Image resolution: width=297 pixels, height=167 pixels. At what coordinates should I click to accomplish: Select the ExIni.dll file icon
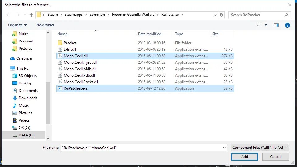(x=60, y=49)
